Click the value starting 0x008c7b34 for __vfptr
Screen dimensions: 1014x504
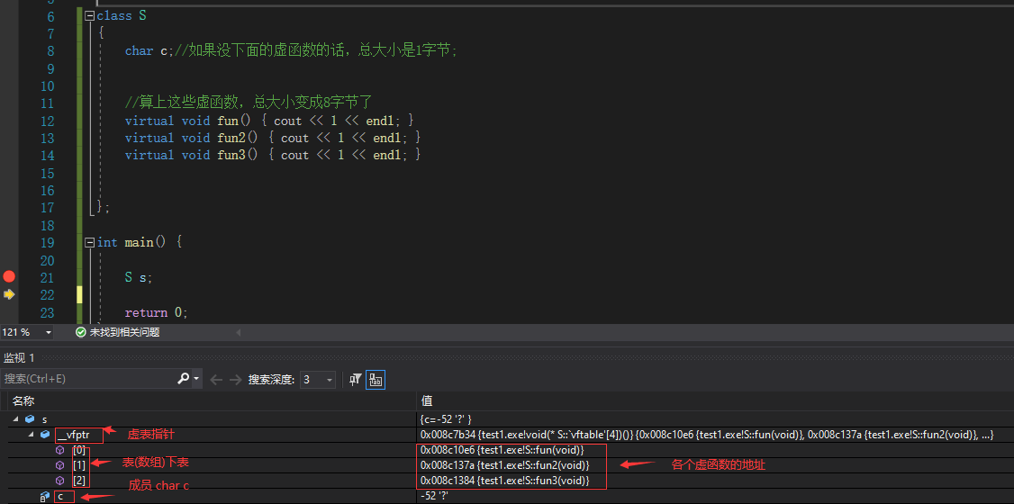[706, 435]
